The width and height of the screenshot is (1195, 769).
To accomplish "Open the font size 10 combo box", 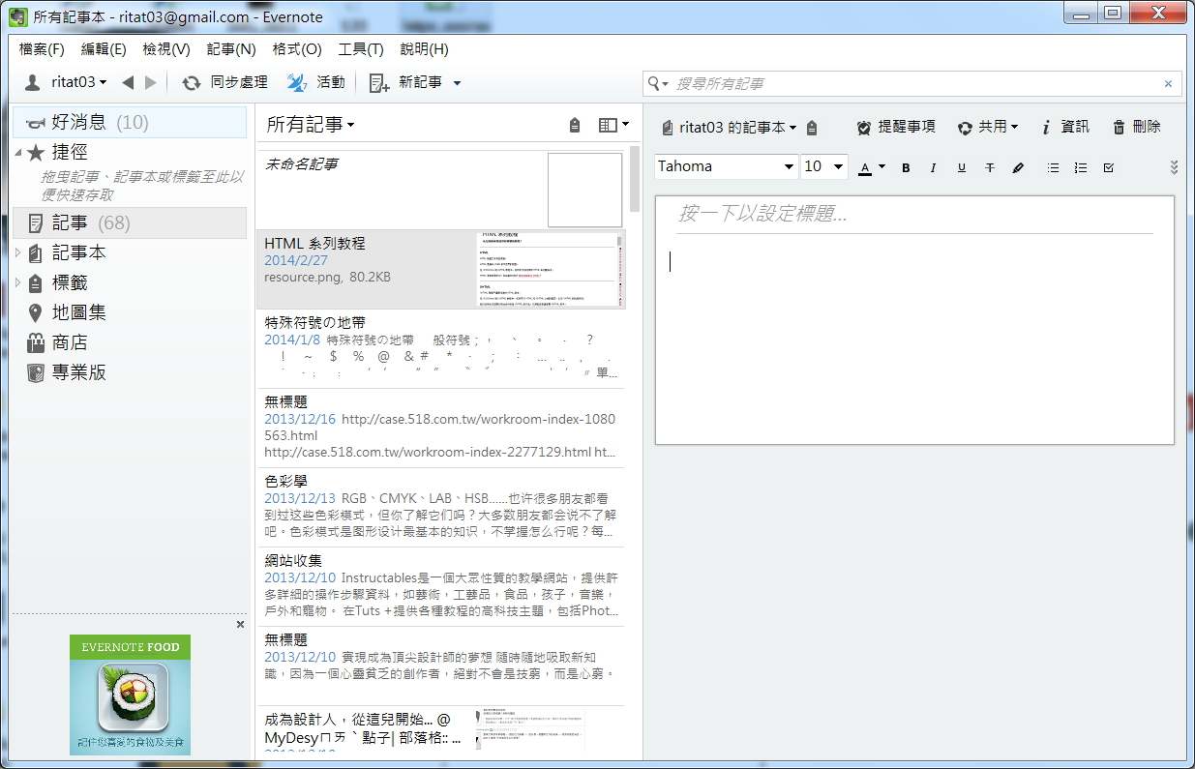I will click(824, 166).
